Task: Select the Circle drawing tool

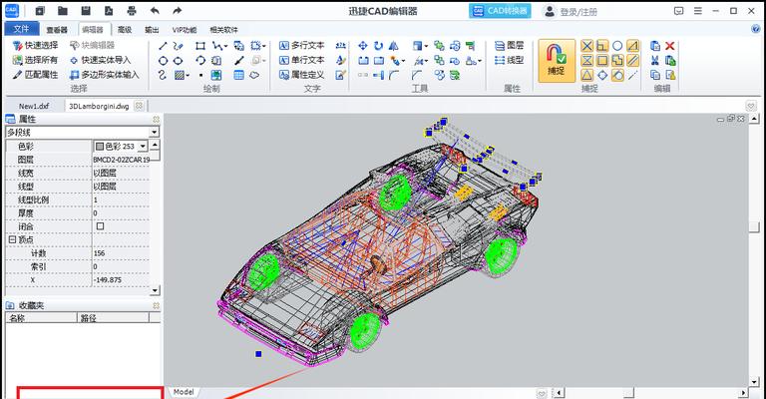Action: (x=163, y=61)
